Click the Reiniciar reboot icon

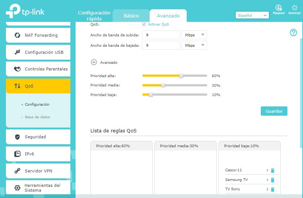point(294,8)
